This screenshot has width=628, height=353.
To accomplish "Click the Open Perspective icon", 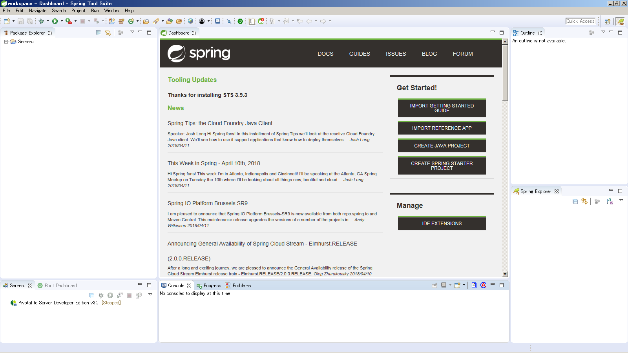I will [x=607, y=21].
